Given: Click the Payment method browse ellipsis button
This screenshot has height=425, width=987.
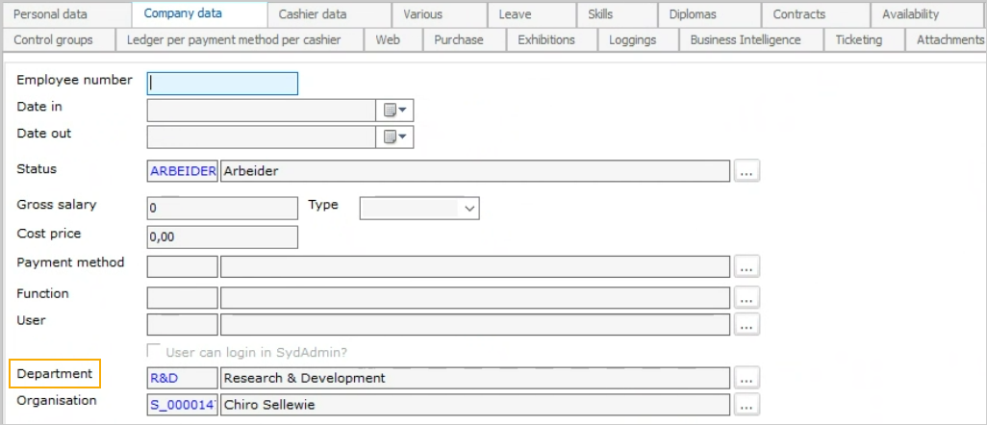Looking at the screenshot, I should click(747, 266).
